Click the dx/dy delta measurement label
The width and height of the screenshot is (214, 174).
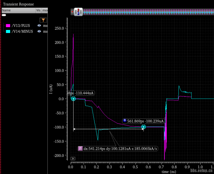(x=120, y=149)
